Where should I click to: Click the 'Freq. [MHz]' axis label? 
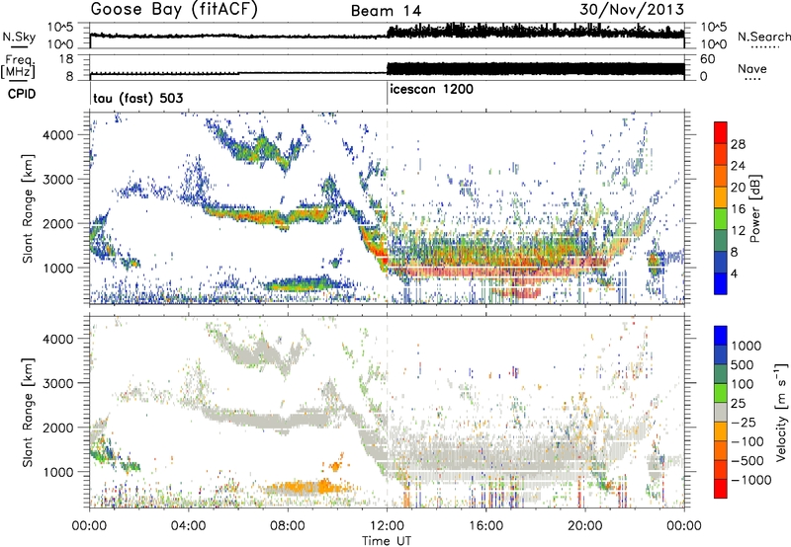pyautogui.click(x=20, y=66)
